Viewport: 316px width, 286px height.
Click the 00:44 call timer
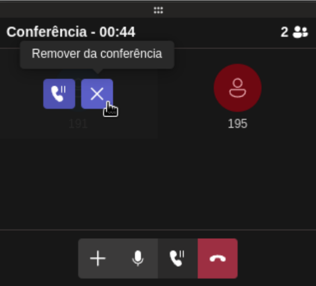[118, 32]
